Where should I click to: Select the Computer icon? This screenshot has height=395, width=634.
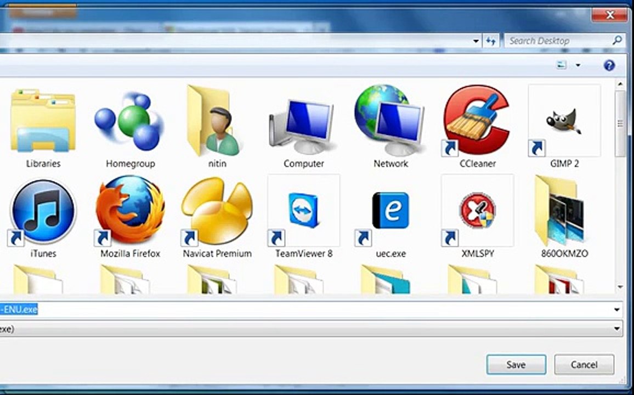point(302,126)
